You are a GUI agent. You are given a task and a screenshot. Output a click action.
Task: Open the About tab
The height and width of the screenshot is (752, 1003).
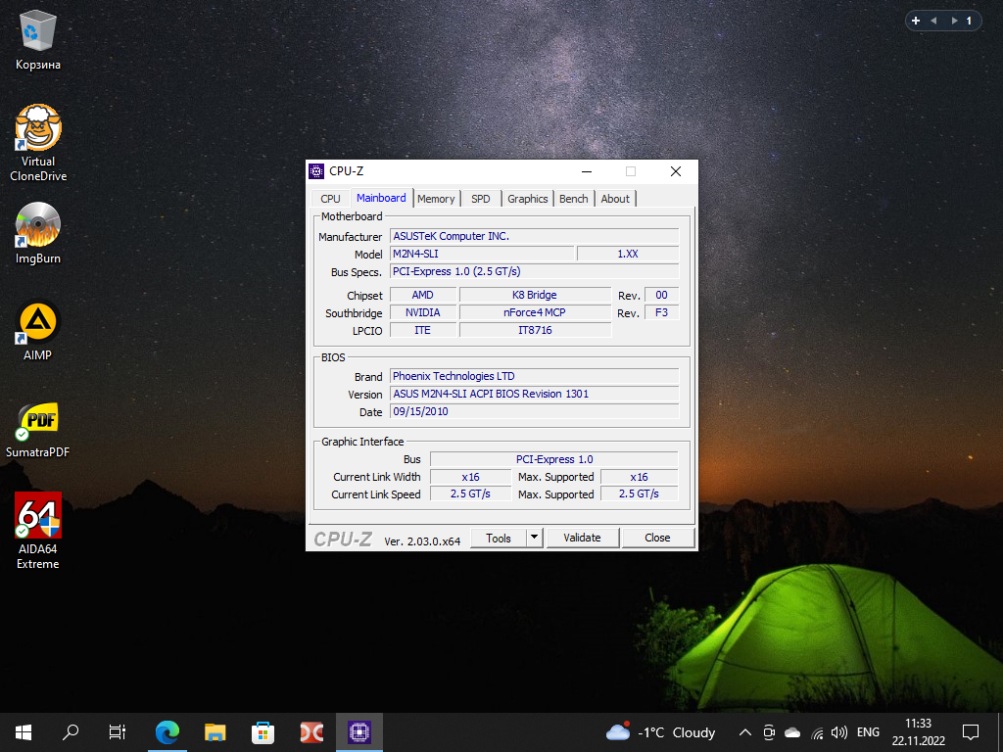[615, 199]
